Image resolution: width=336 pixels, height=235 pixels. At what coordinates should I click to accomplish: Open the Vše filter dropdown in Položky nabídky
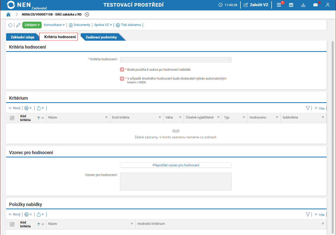point(320,215)
